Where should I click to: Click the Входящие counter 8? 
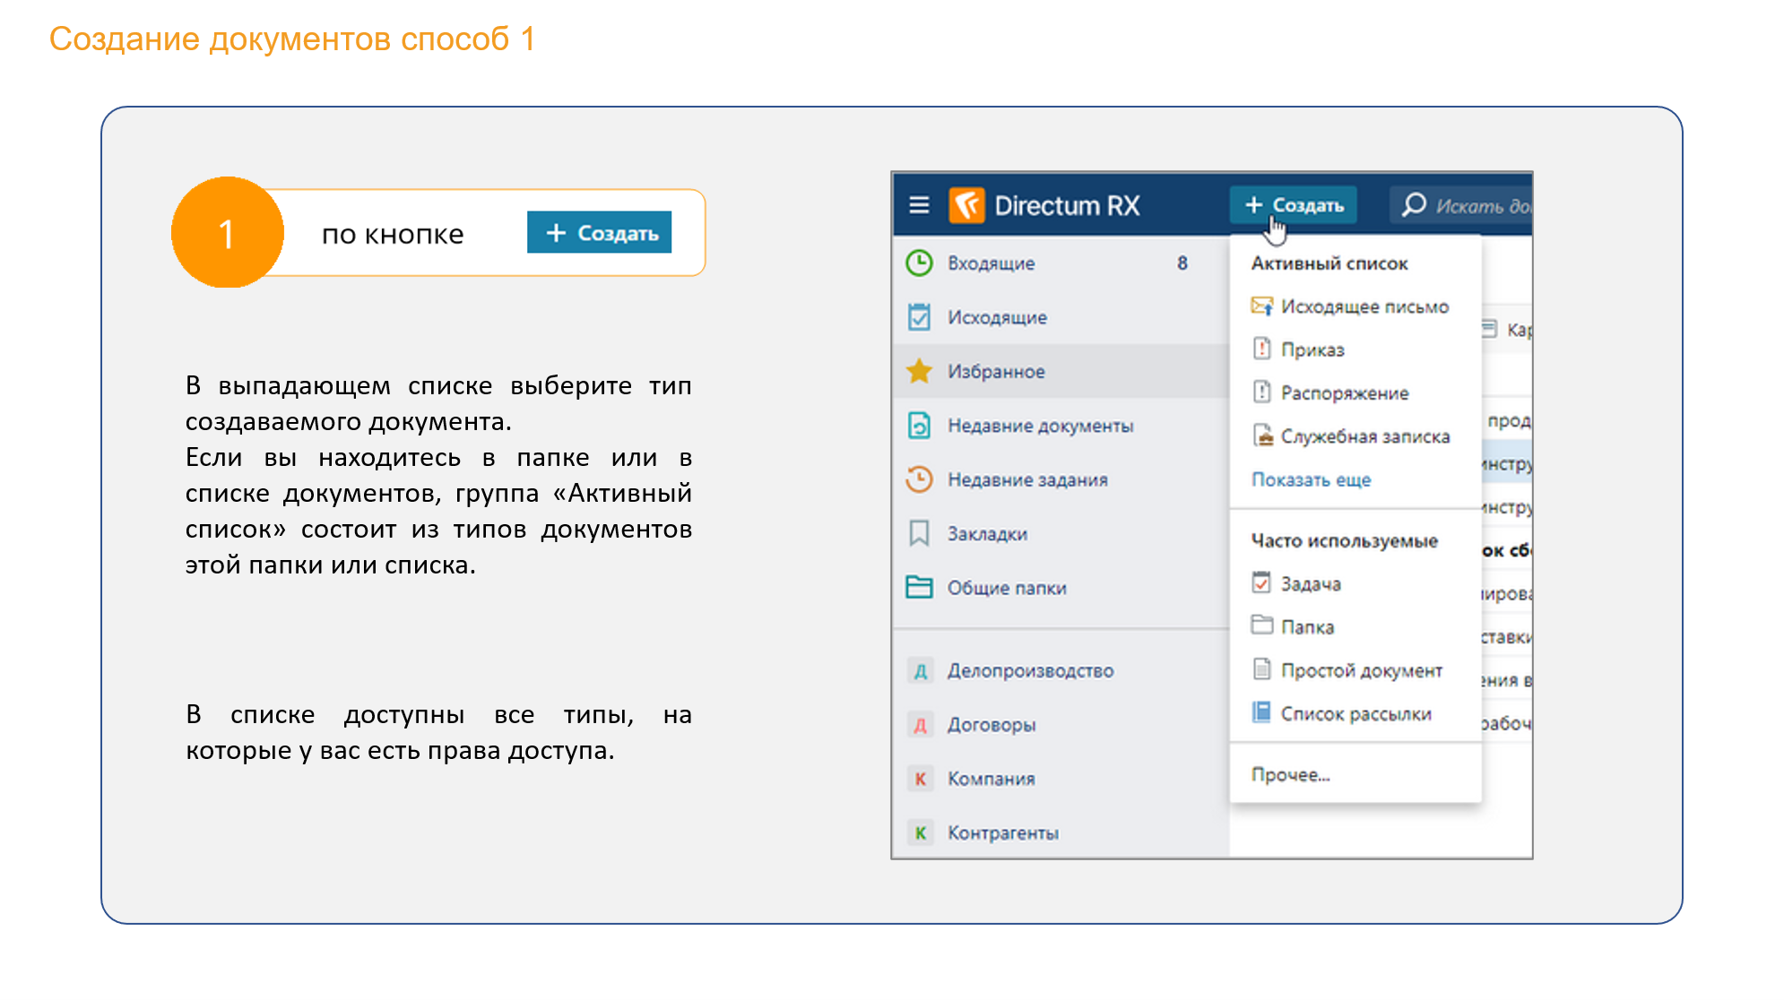(1182, 263)
